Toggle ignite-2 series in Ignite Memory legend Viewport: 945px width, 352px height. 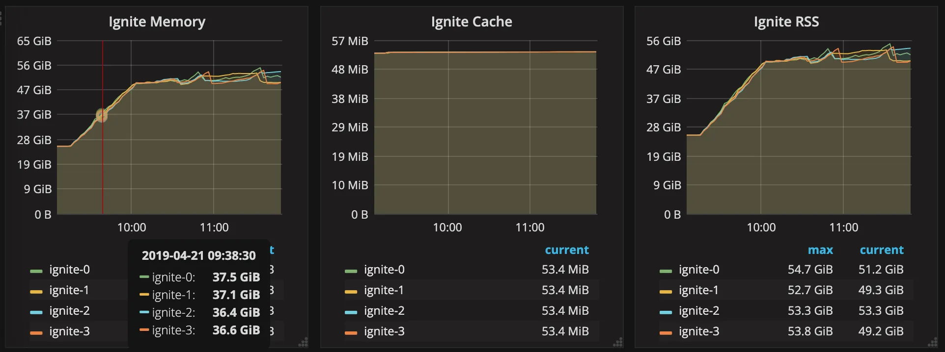[69, 311]
